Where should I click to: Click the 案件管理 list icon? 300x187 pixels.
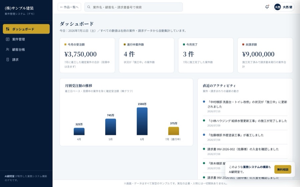point(8,39)
